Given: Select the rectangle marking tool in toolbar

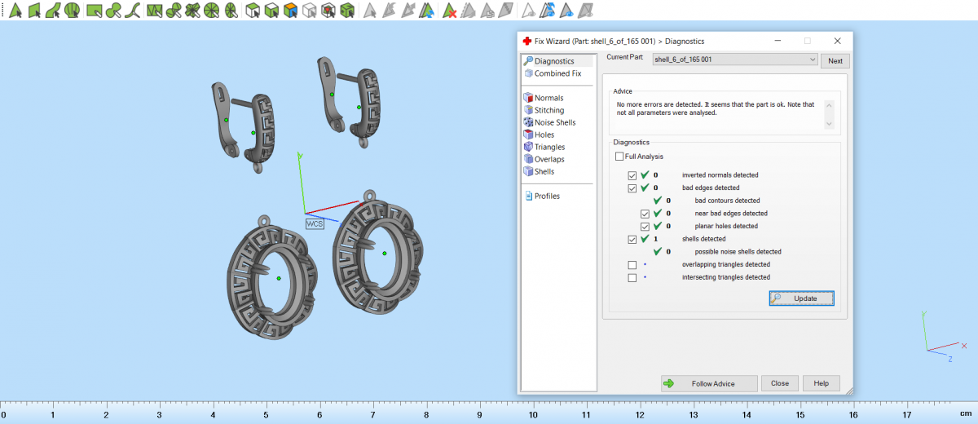Looking at the screenshot, I should (x=95, y=11).
